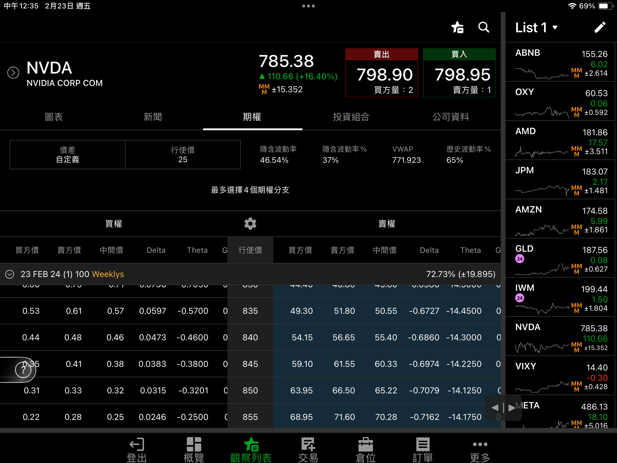Tap the three-dot multitasking indicator at top
Screen dimensions: 617x463
pyautogui.click(x=308, y=6)
